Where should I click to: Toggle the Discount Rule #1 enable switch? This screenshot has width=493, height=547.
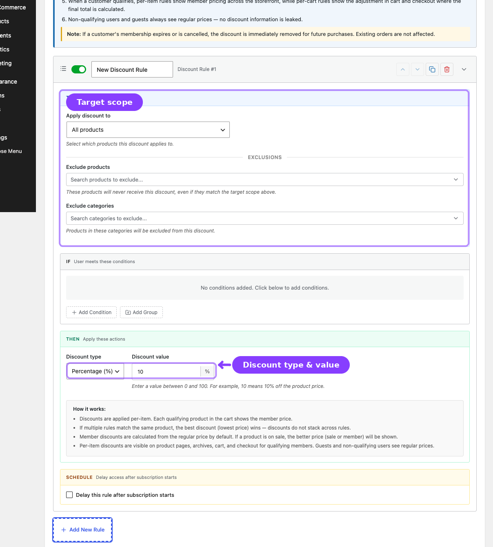pos(79,69)
